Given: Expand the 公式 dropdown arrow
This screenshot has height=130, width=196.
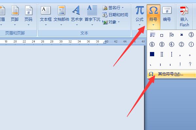Looking at the screenshot, I should pyautogui.click(x=139, y=25).
